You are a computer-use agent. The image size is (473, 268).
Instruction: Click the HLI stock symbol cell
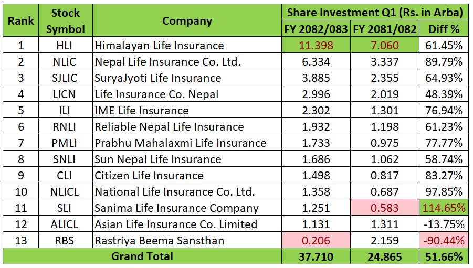65,45
